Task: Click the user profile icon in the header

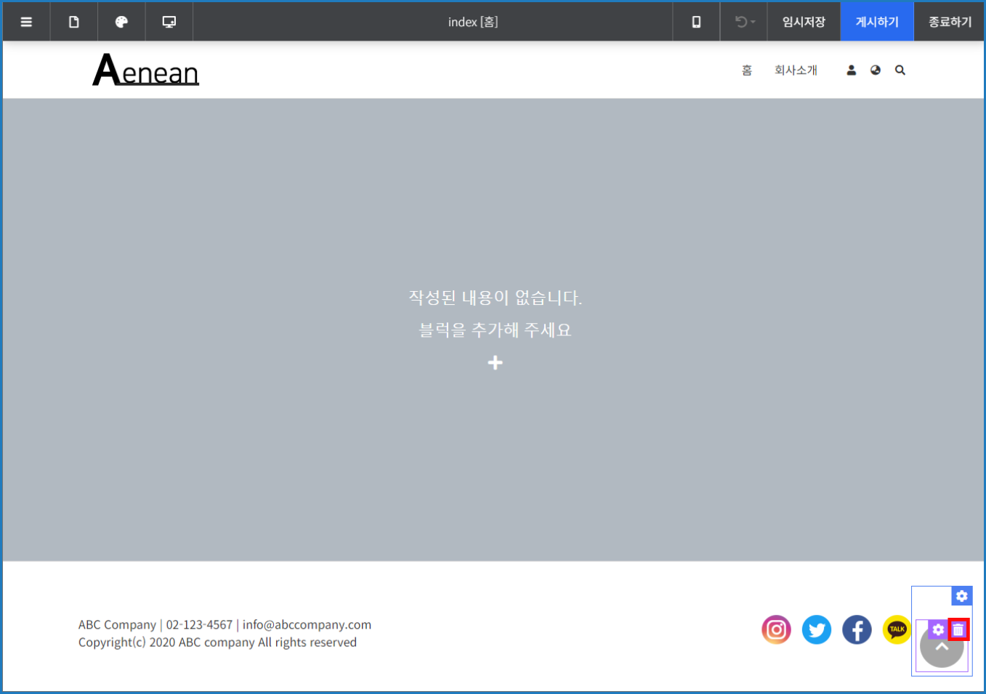Action: coord(851,70)
